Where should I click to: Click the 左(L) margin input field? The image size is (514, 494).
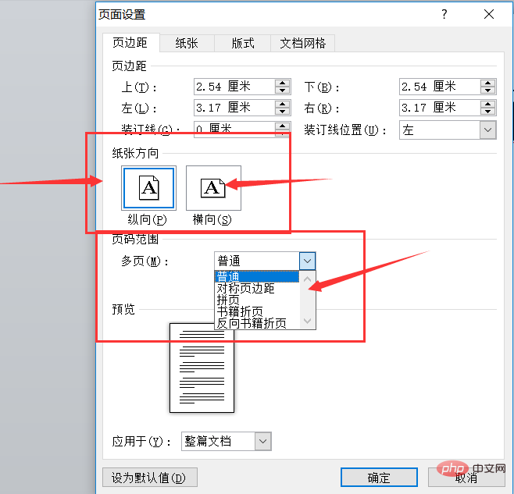tap(234, 108)
